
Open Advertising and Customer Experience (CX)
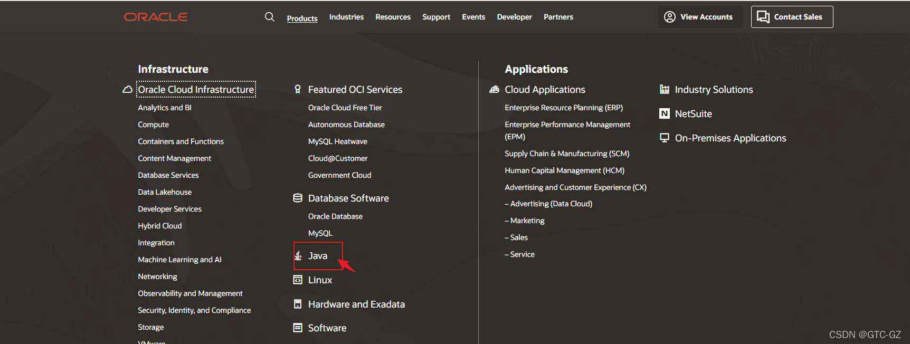point(575,187)
